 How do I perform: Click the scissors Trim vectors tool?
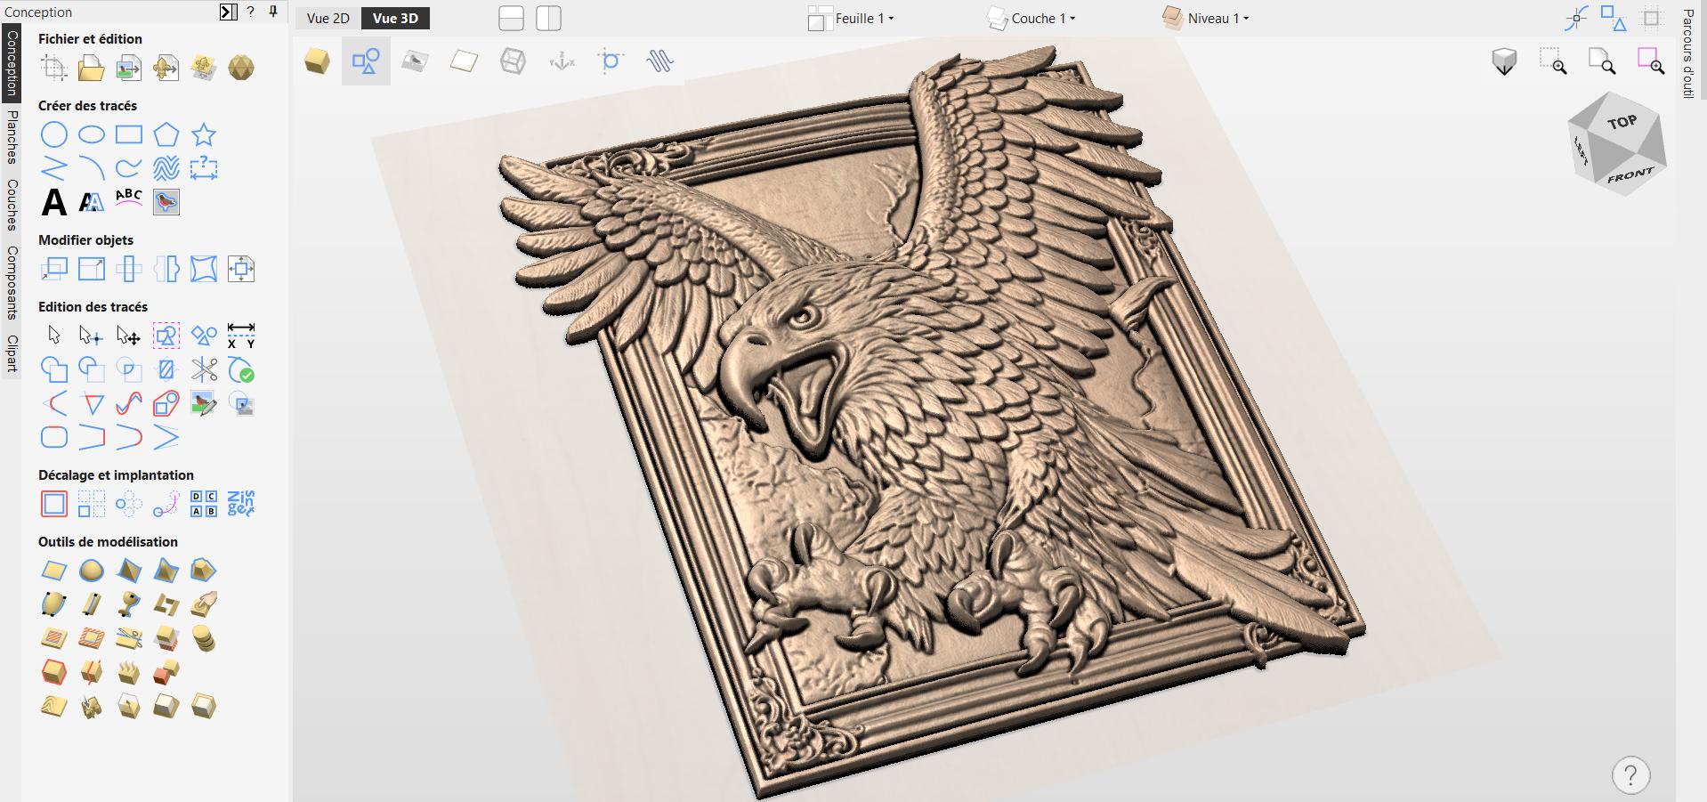204,369
